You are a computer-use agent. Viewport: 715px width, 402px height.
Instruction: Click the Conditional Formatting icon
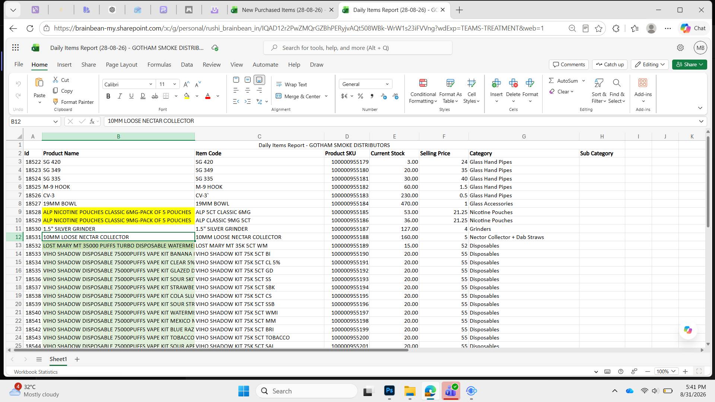(423, 83)
